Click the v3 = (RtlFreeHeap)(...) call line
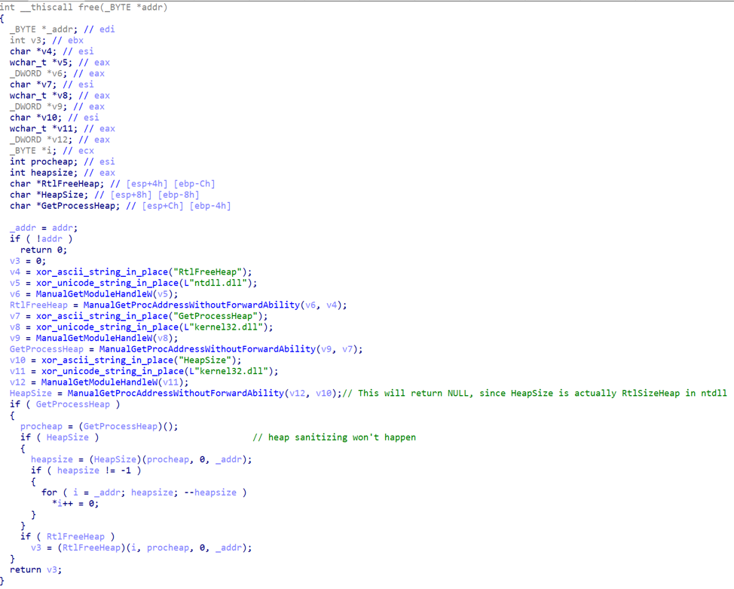 click(x=142, y=548)
